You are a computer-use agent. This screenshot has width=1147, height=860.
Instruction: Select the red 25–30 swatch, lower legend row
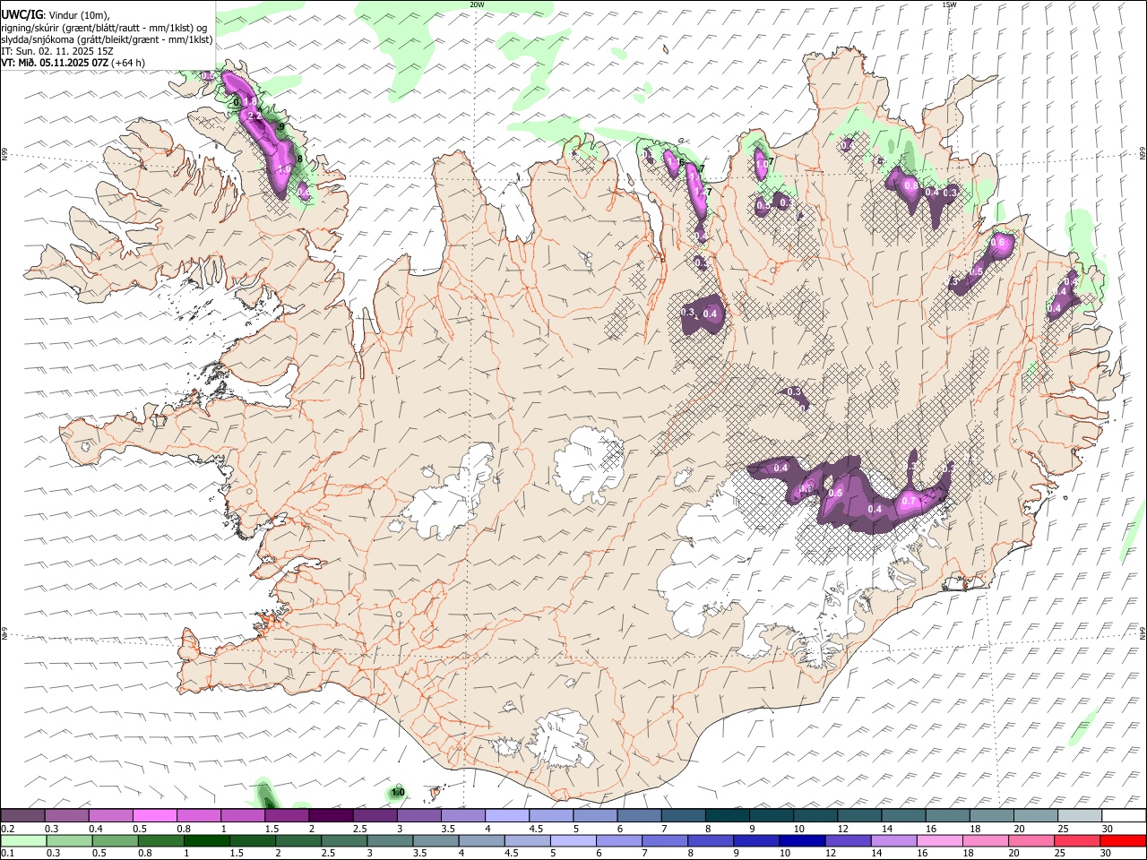point(1076,840)
